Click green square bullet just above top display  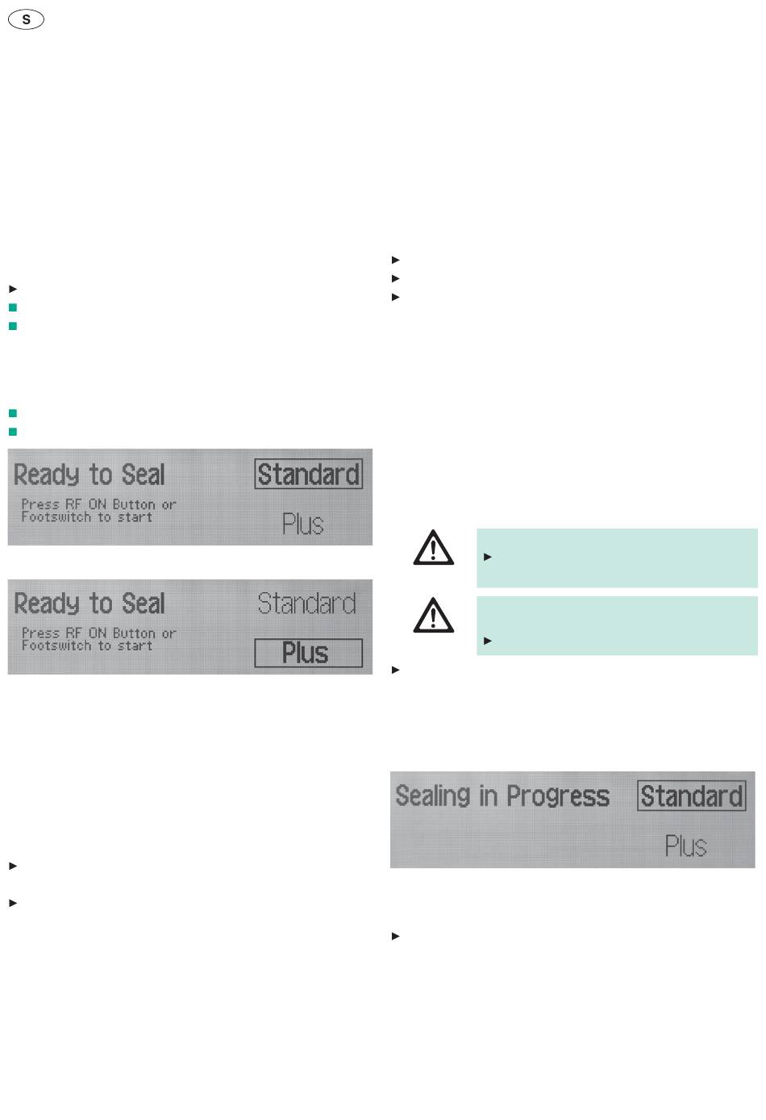[x=12, y=432]
